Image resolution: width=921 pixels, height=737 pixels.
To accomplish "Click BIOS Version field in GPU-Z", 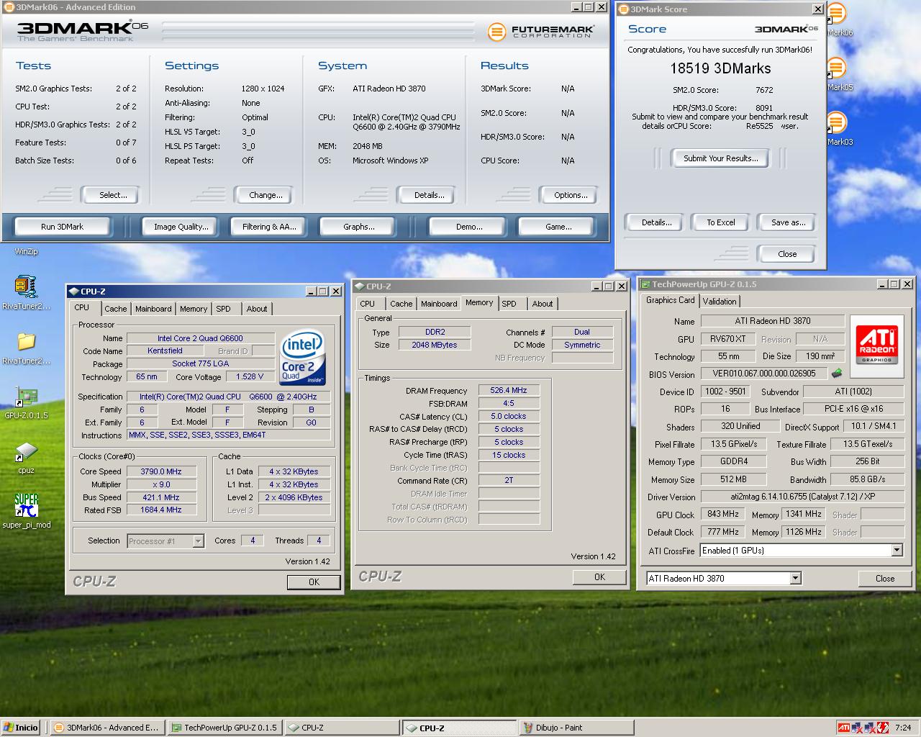I will click(764, 374).
